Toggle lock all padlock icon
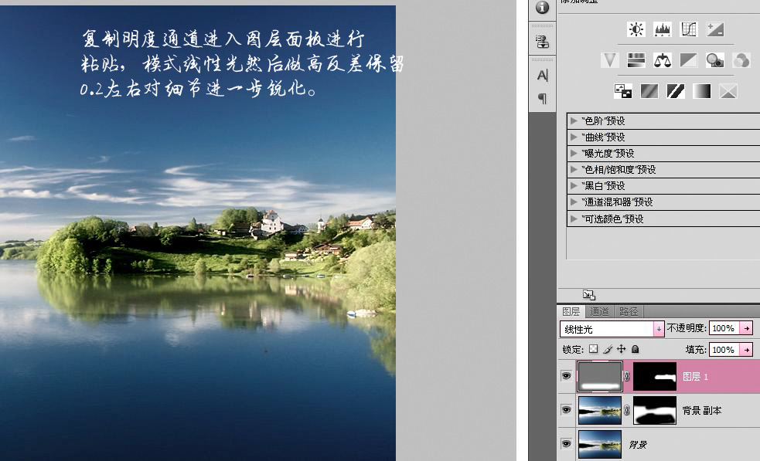Screen dimensions: 760x461 (636, 349)
